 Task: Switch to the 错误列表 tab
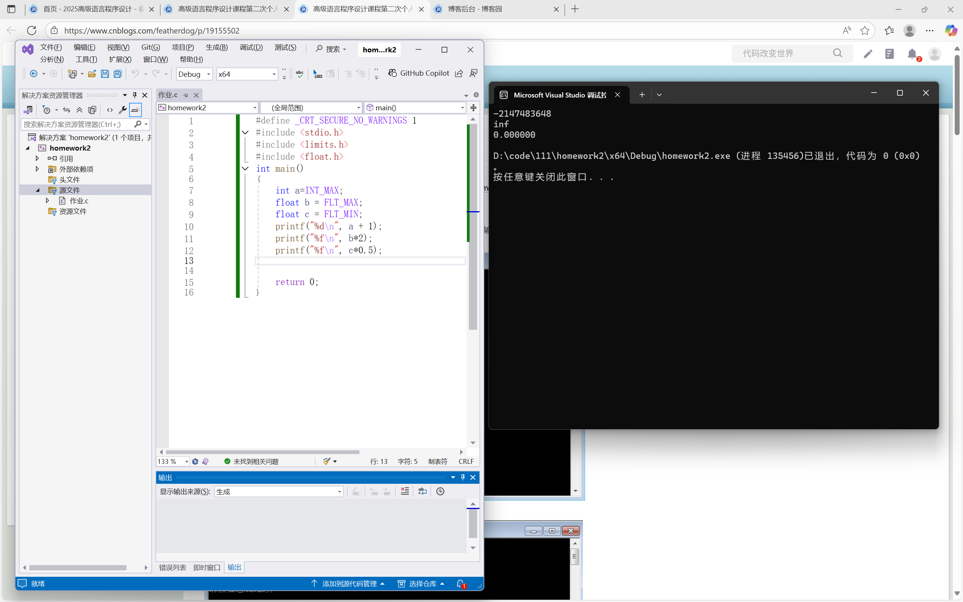172,567
